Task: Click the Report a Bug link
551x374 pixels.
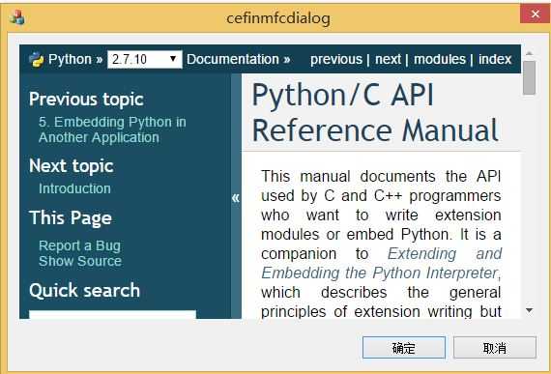Action: [79, 245]
